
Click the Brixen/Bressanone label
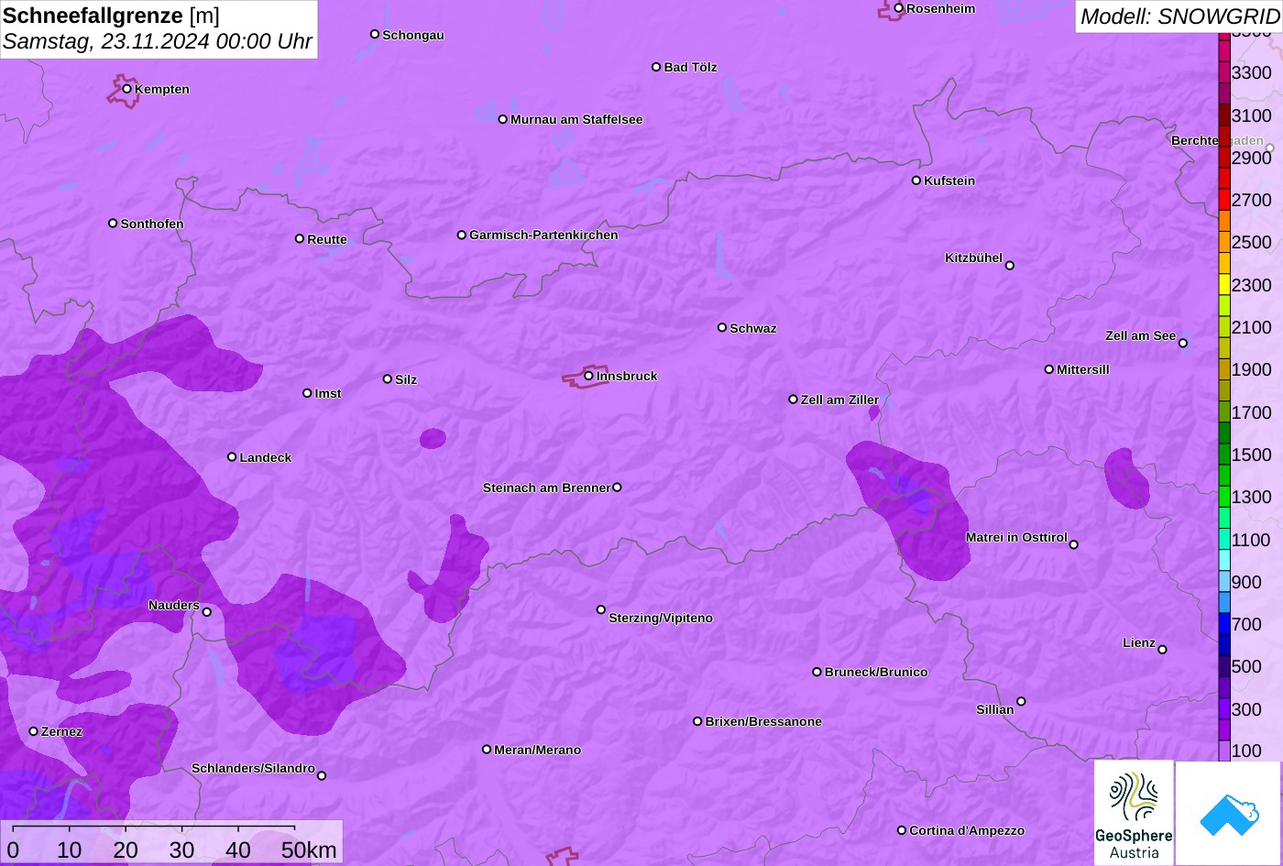coord(763,721)
